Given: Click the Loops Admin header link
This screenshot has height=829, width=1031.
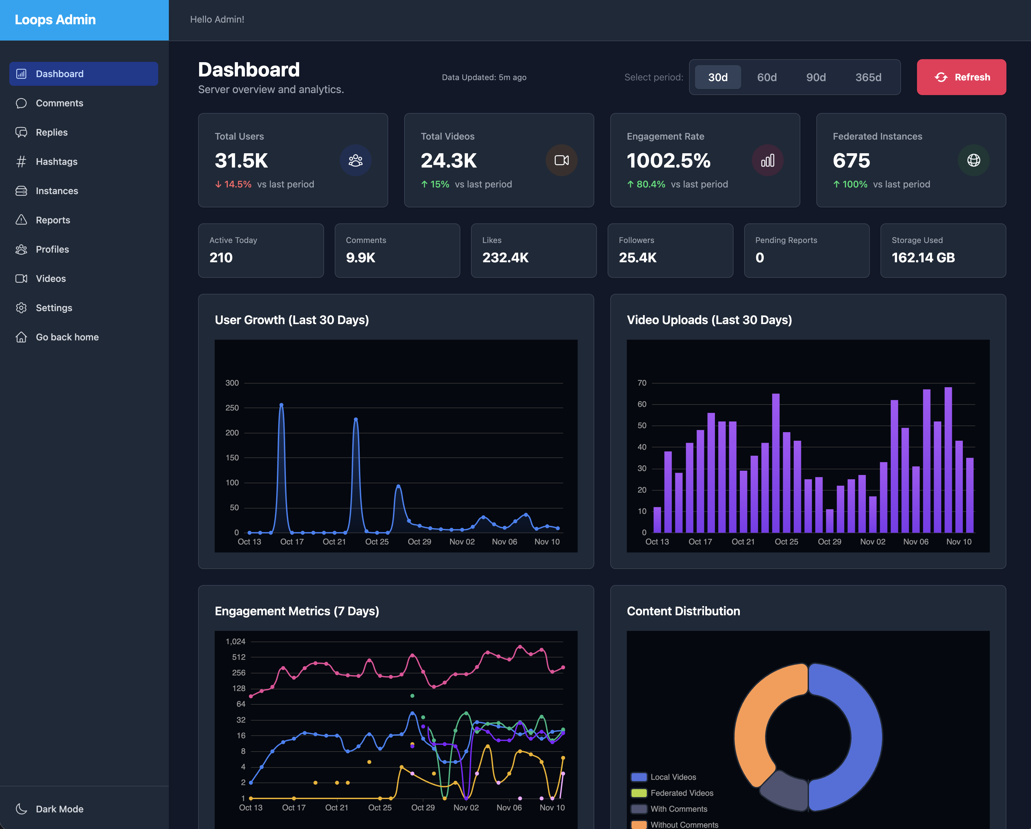Looking at the screenshot, I should point(56,20).
